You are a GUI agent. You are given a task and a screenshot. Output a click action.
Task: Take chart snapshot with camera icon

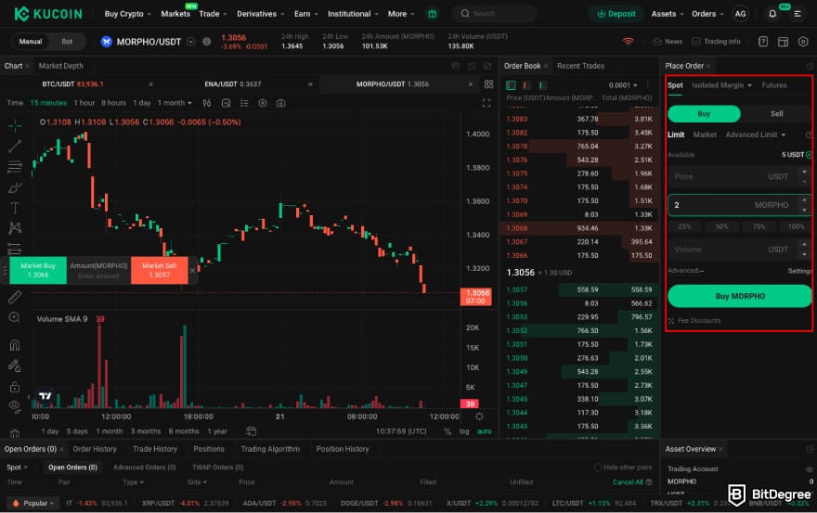tap(280, 103)
